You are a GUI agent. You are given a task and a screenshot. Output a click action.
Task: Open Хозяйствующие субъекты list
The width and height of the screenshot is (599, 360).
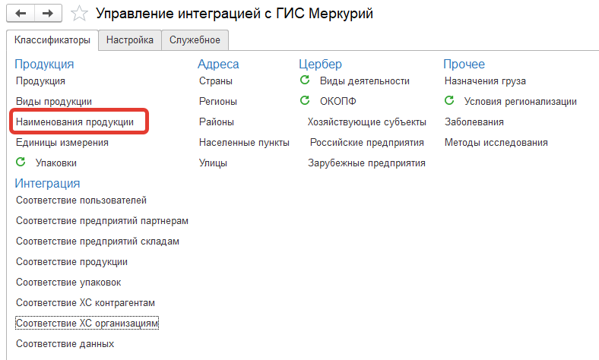(x=366, y=122)
